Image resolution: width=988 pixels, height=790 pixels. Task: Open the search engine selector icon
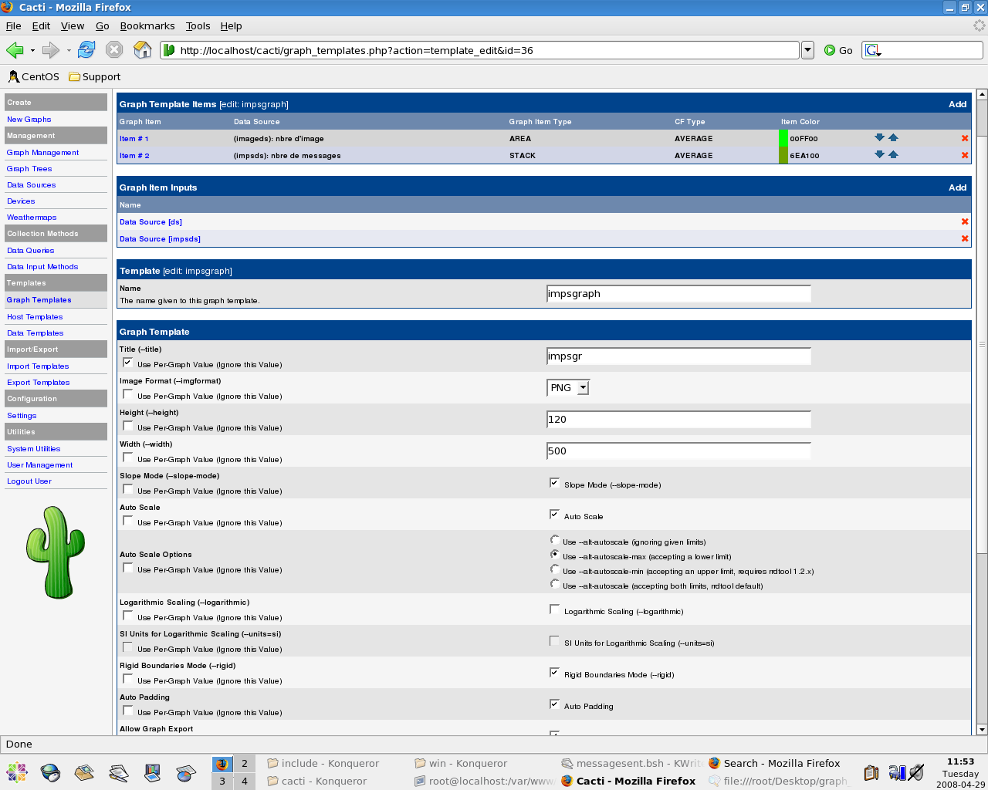873,50
